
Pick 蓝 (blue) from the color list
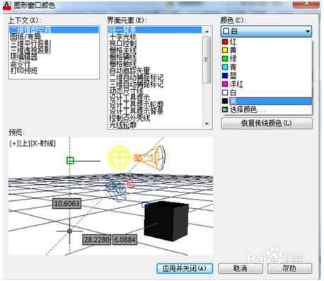point(267,76)
